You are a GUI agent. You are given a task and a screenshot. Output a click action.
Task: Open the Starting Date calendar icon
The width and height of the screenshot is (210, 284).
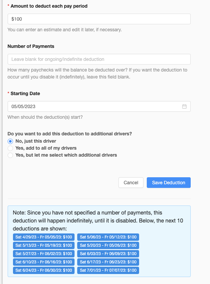(x=184, y=106)
